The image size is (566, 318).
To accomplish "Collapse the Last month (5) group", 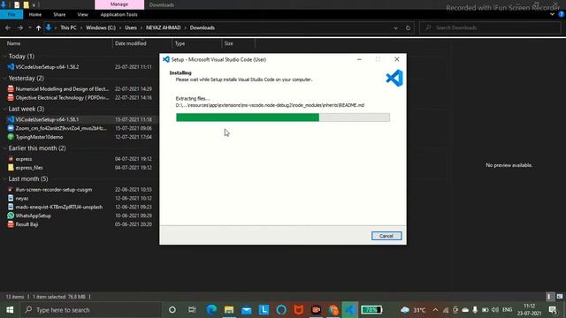I will (4, 178).
